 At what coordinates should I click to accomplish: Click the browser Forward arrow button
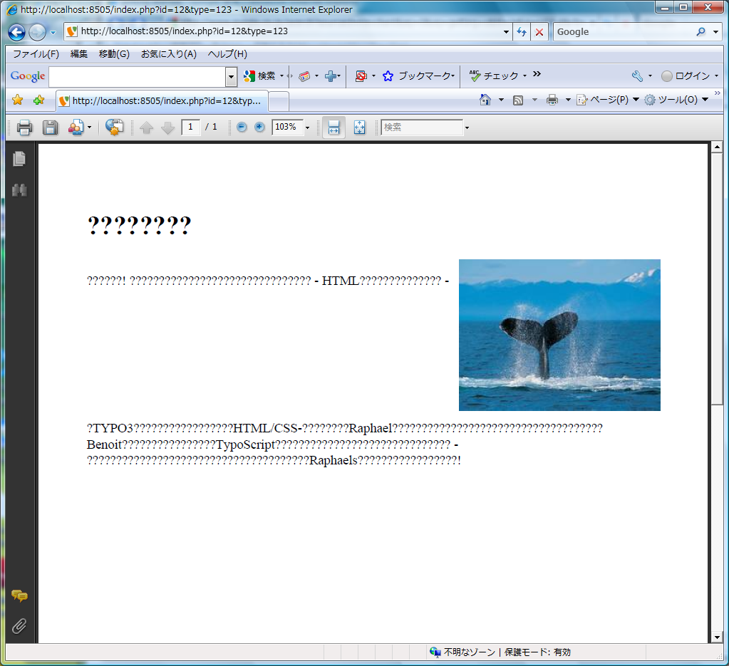point(37,32)
